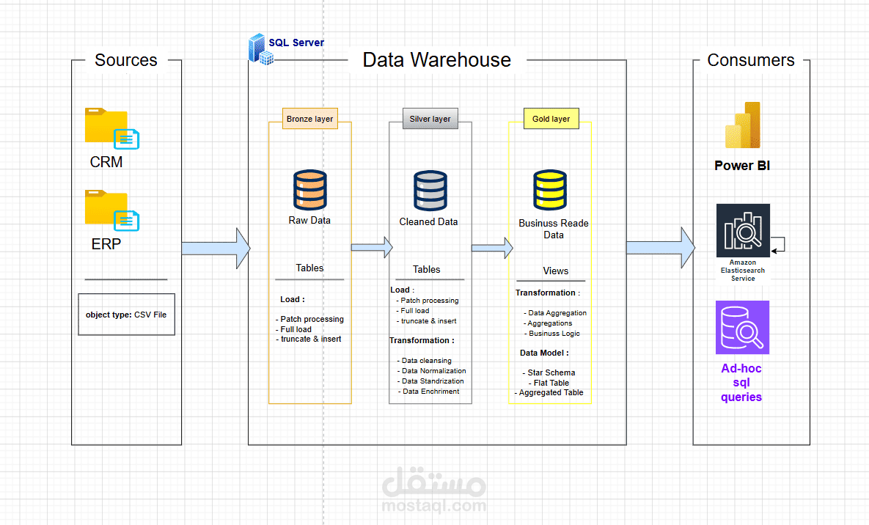Click the Tables label in Silver layer
The image size is (869, 525).
(x=427, y=269)
